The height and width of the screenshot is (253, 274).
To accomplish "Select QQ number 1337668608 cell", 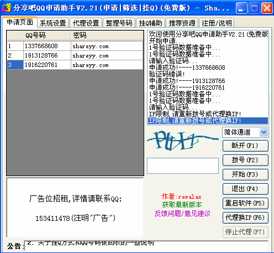I will click(47, 46).
